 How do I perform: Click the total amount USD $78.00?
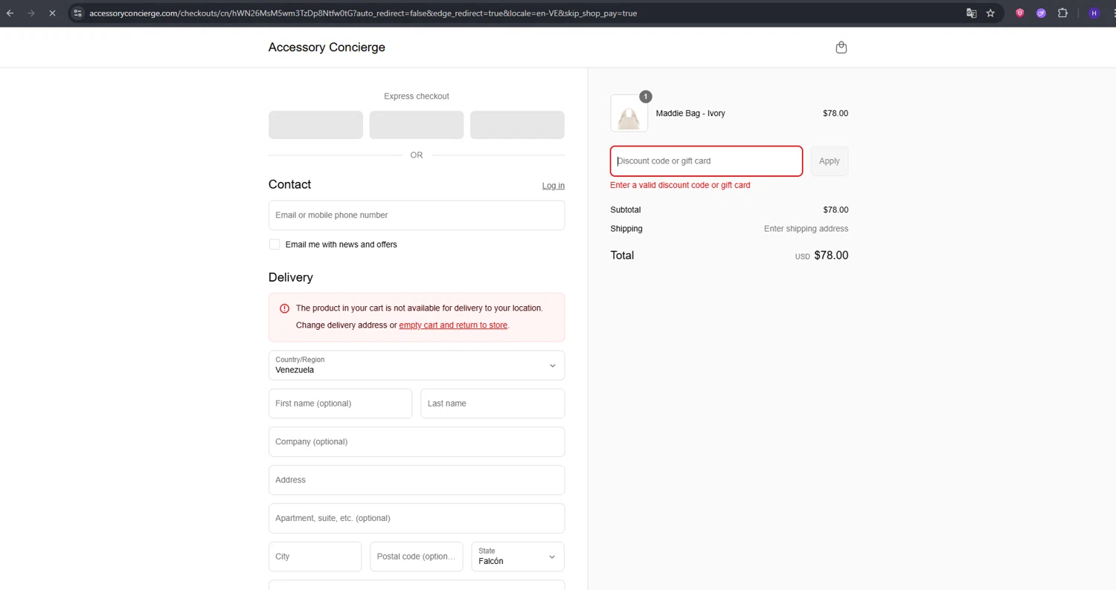pyautogui.click(x=821, y=256)
